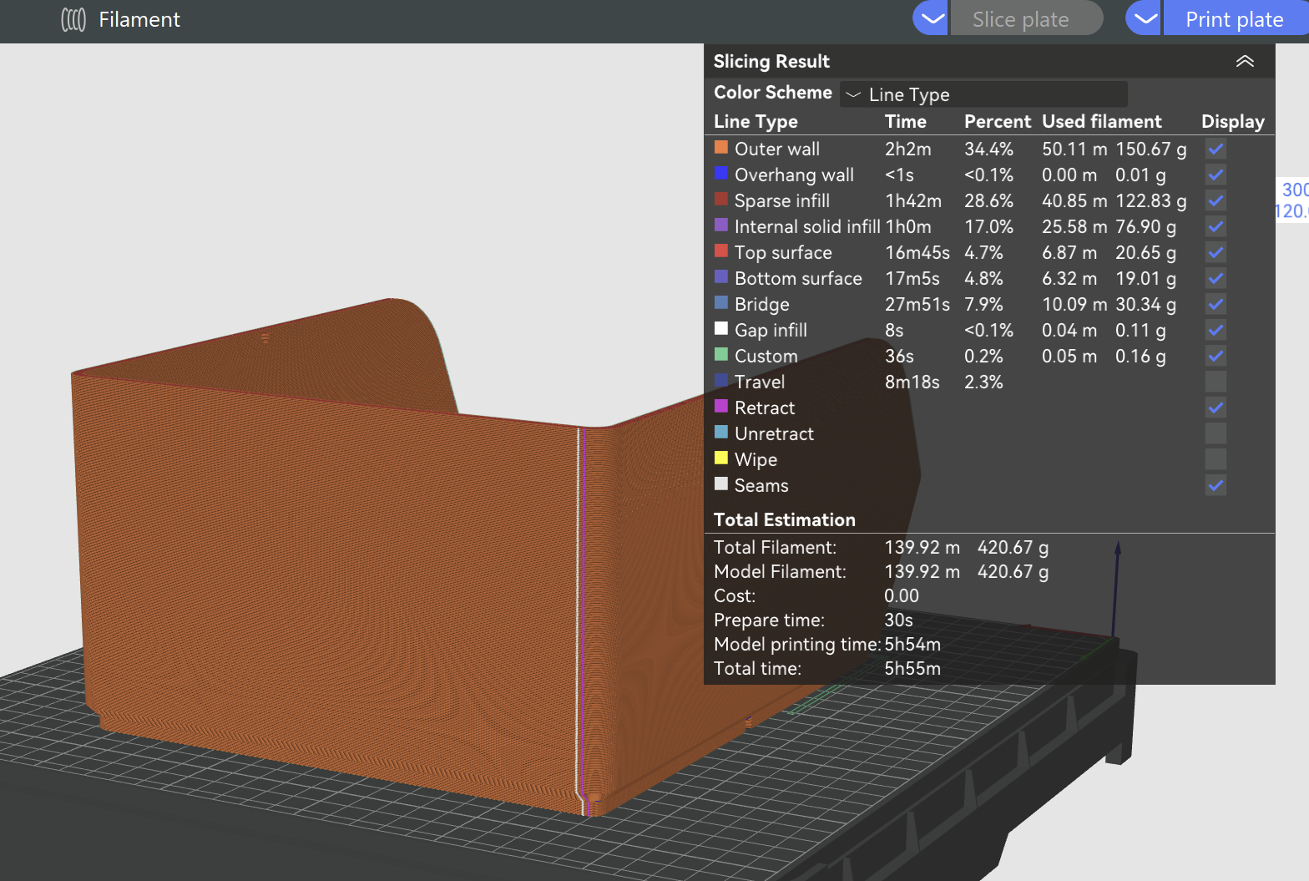The width and height of the screenshot is (1309, 881).
Task: Open the Color Scheme dropdown
Action: point(983,94)
